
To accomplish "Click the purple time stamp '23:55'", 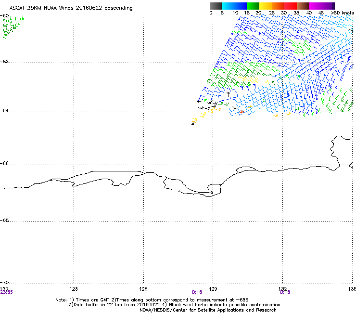I will point(7,292).
